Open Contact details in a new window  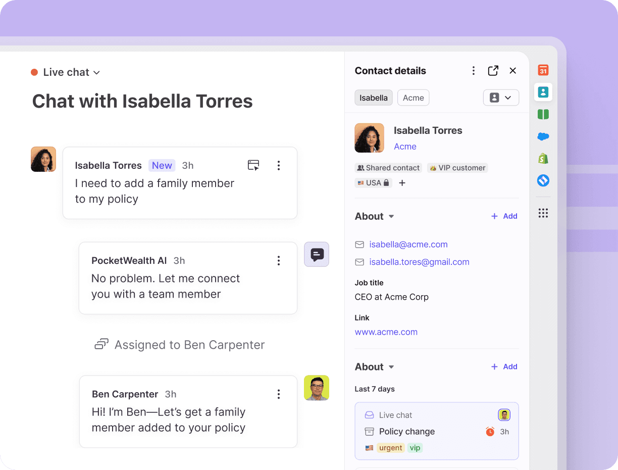[493, 71]
